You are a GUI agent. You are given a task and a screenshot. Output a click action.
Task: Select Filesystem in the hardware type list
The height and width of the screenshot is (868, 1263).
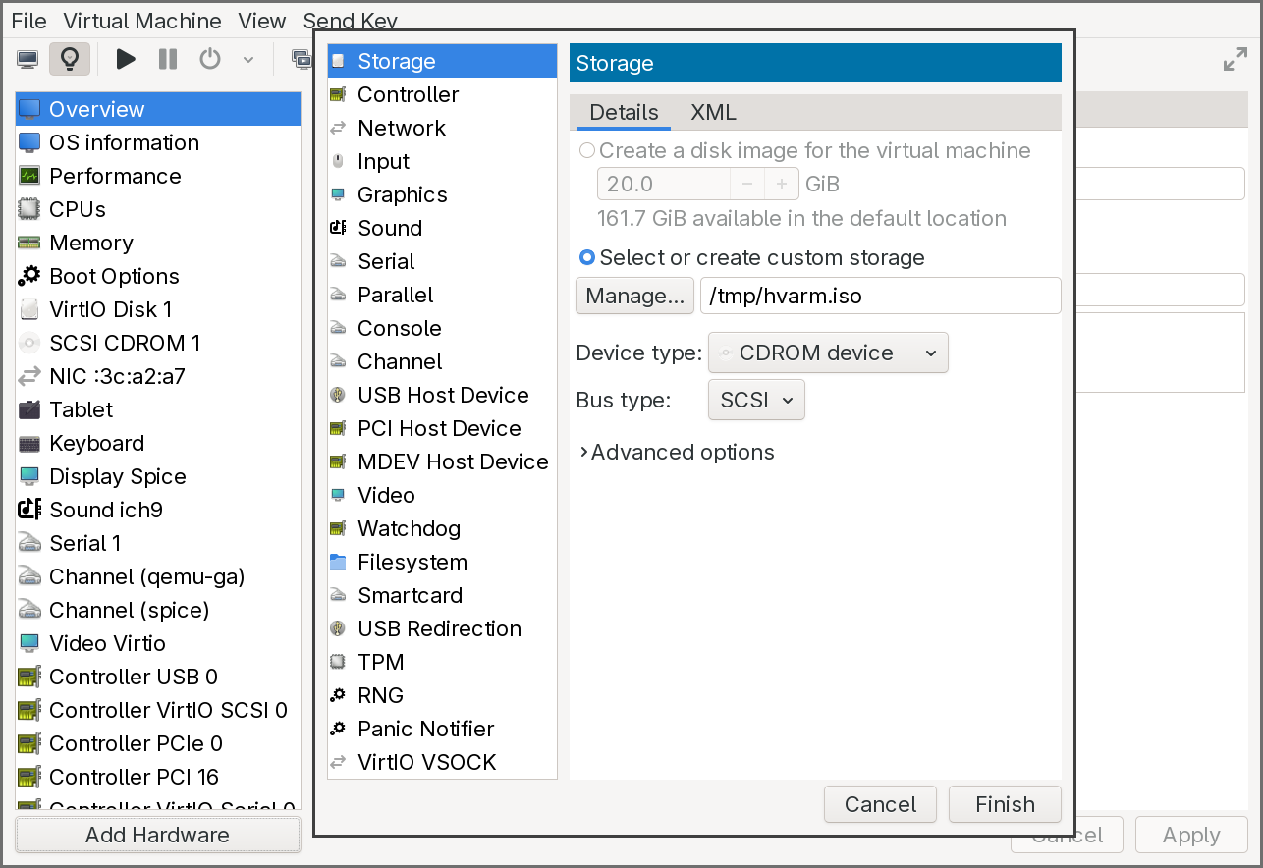point(412,562)
